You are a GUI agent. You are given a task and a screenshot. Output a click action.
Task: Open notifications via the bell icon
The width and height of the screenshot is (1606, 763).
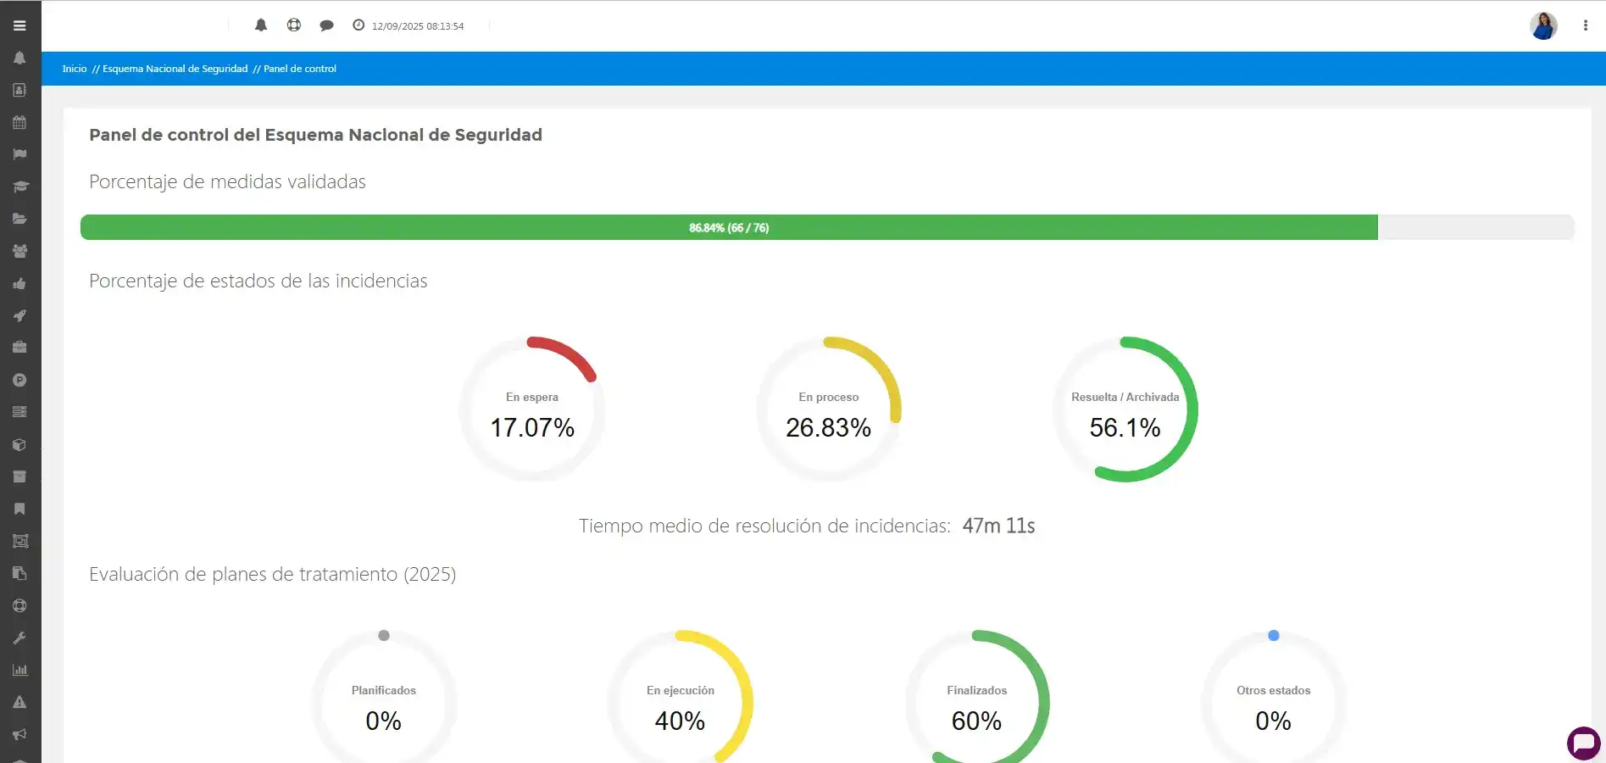point(261,25)
